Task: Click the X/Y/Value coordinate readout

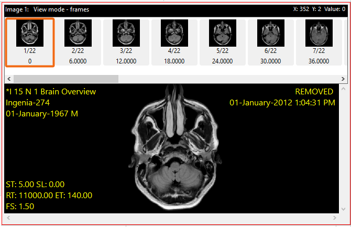Action: (320, 9)
